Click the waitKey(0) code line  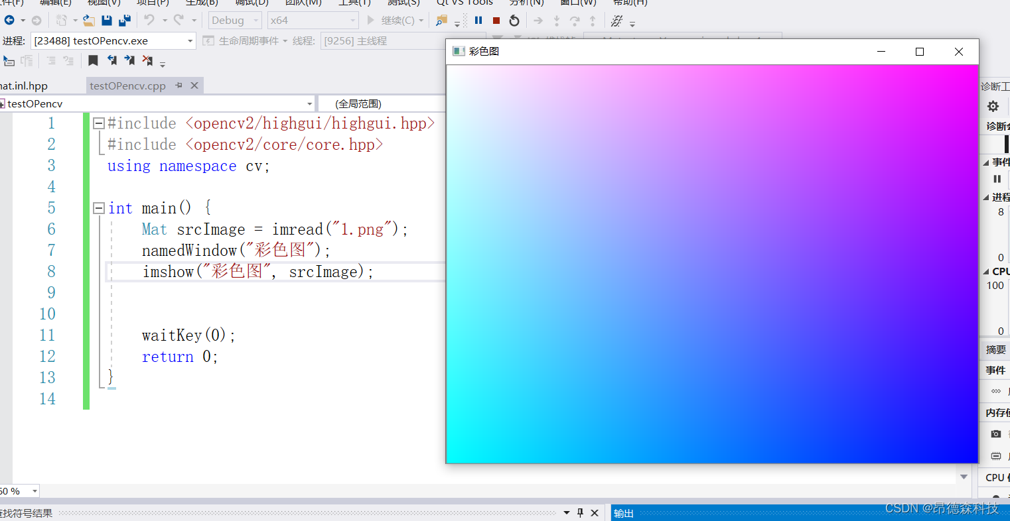coord(188,335)
